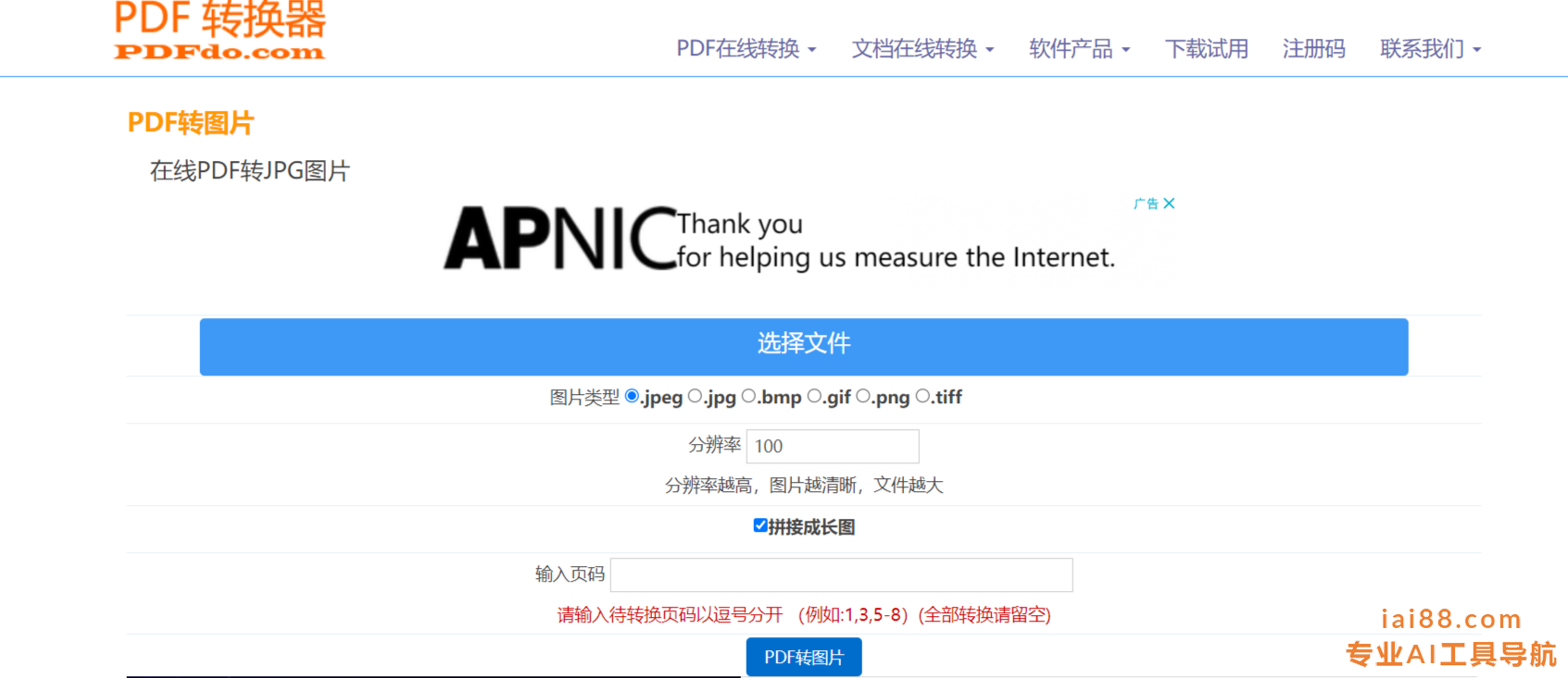Click the PDF转图片 page heading
The height and width of the screenshot is (678, 1568).
tap(191, 123)
